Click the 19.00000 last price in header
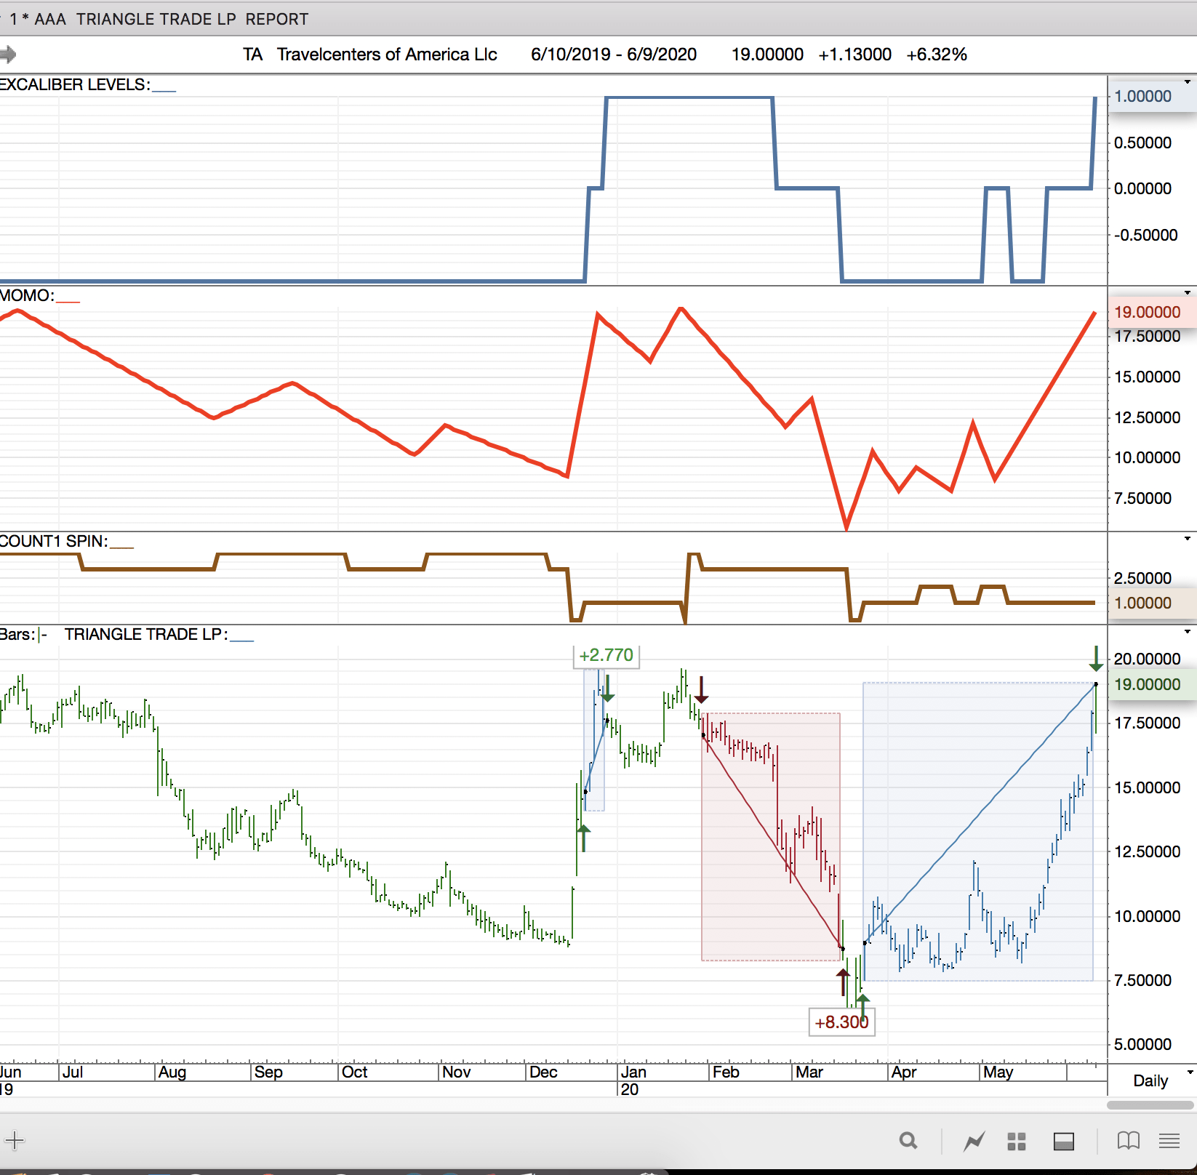The width and height of the screenshot is (1197, 1175). point(767,55)
